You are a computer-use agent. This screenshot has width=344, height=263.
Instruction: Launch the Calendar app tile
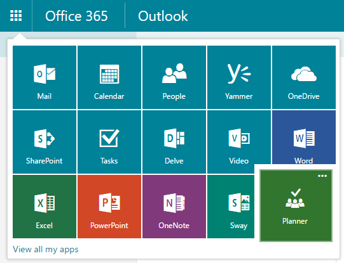pyautogui.click(x=109, y=77)
